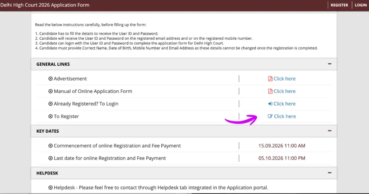Screen dimensions: 369x194
Task: Click instruction 3 about login to complete form
Action: tap(129, 43)
